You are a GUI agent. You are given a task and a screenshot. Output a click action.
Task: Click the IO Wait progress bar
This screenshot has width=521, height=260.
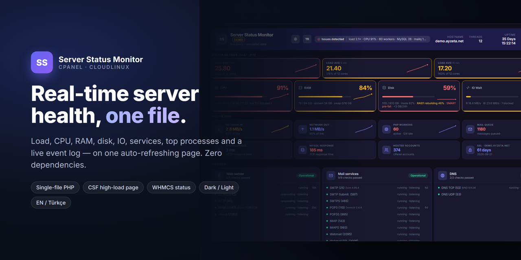click(492, 97)
